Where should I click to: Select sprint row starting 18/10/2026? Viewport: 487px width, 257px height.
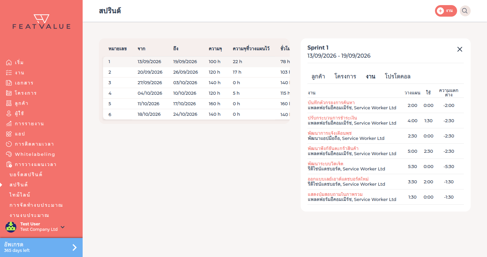(196, 114)
